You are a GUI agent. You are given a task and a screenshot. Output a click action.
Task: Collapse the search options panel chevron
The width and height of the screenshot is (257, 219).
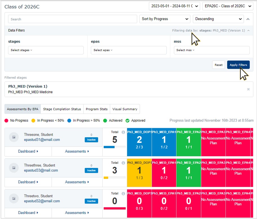pos(248,19)
